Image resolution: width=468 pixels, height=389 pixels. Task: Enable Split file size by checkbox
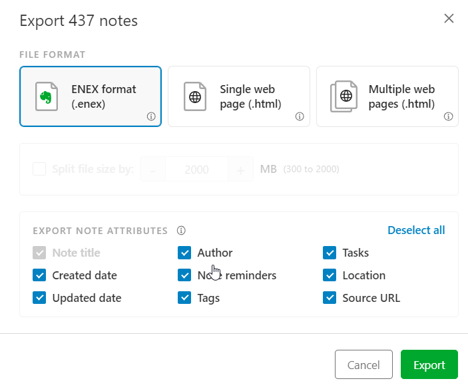point(39,169)
